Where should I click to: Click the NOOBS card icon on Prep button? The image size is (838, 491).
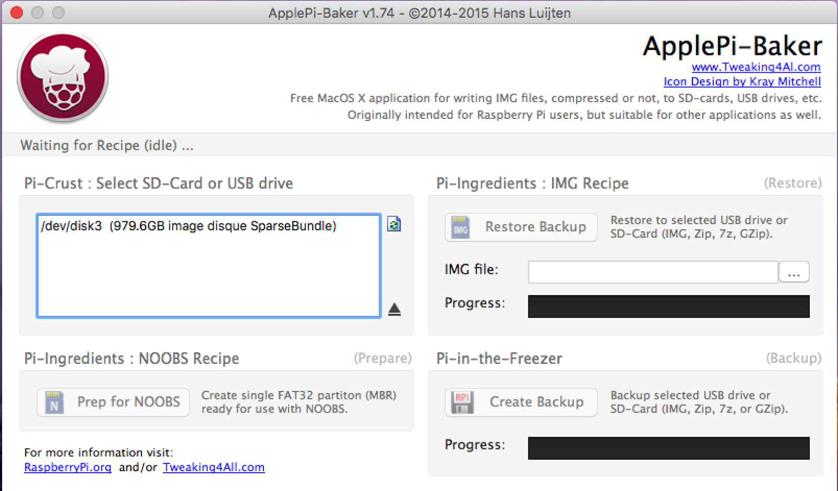pos(54,402)
